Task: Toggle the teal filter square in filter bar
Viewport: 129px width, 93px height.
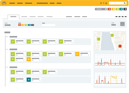Action: (x=29, y=25)
